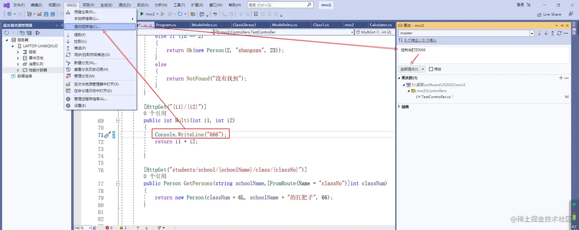Expand the 服务 node in Server Explorer
This screenshot has width=579, height=230.
coord(18,52)
